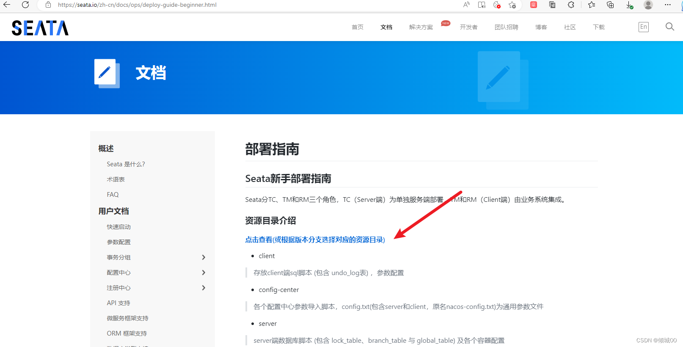Open sidebar item Seata 是什么?
Image resolution: width=683 pixels, height=347 pixels.
(126, 164)
